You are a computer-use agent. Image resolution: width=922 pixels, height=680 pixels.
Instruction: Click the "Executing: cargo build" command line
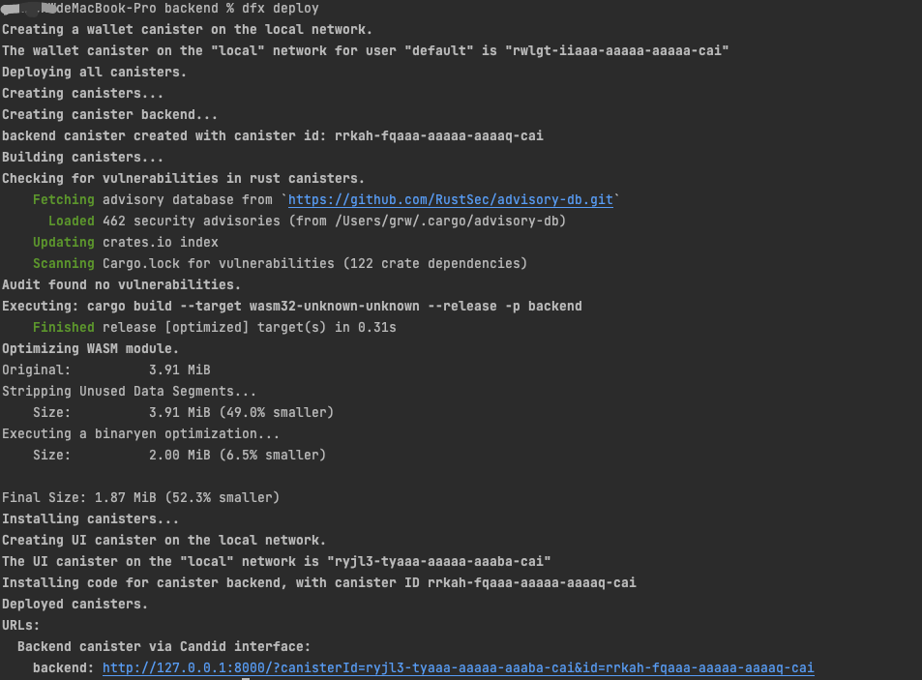pos(291,306)
